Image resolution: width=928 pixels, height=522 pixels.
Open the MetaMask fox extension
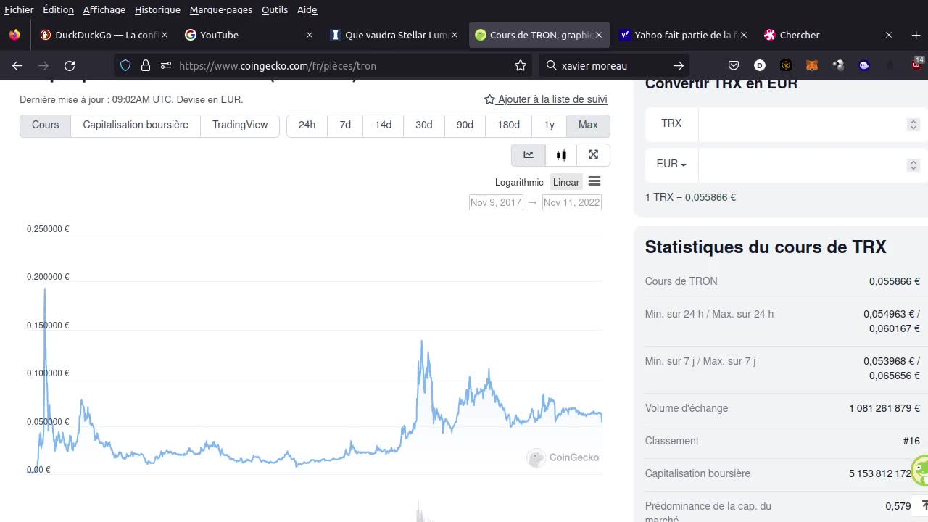coord(812,65)
